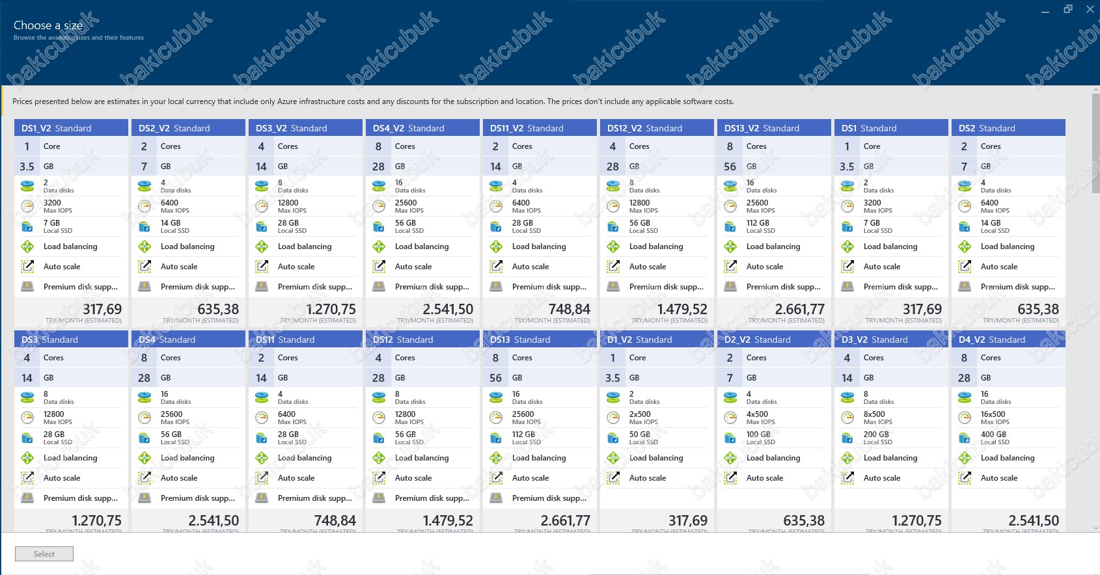Click the Auto scale icon in DS13 Standard card
This screenshot has width=1100, height=575.
[496, 477]
